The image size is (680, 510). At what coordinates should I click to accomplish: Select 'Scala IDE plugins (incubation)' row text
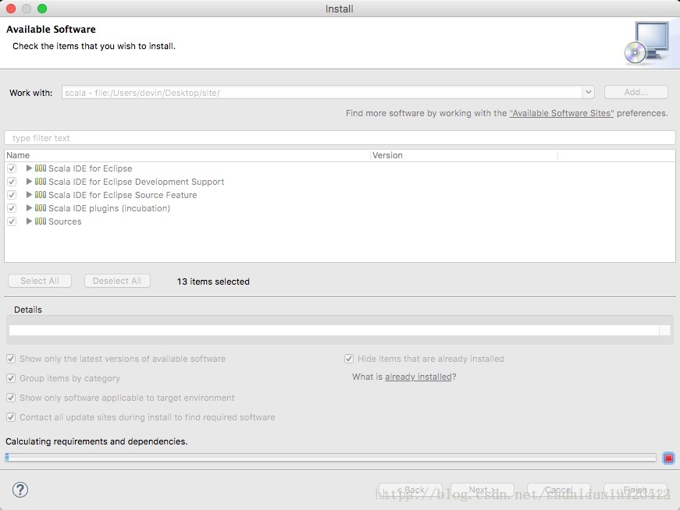coord(109,208)
